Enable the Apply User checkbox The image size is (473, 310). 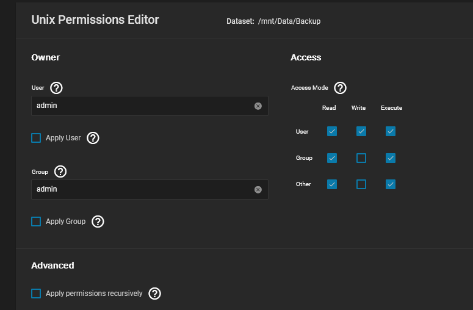click(x=36, y=138)
